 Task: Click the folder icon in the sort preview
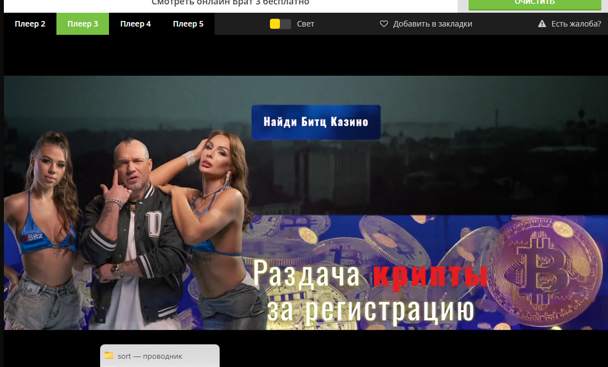[x=109, y=355]
